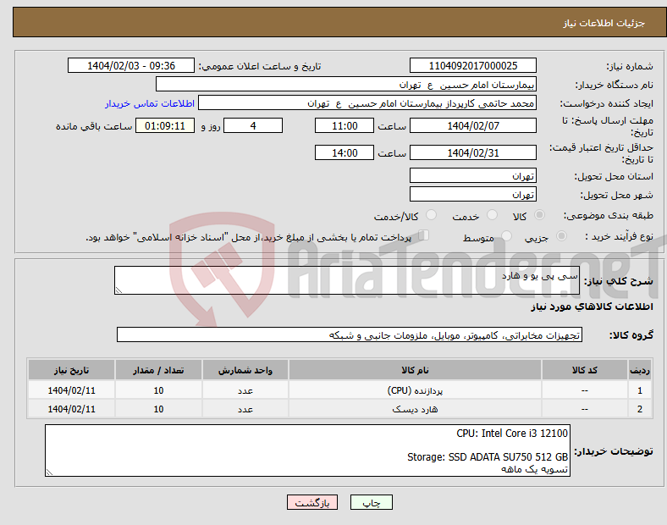Click row number 2 cell
Image resolution: width=667 pixels, height=525 pixels.
click(x=640, y=409)
